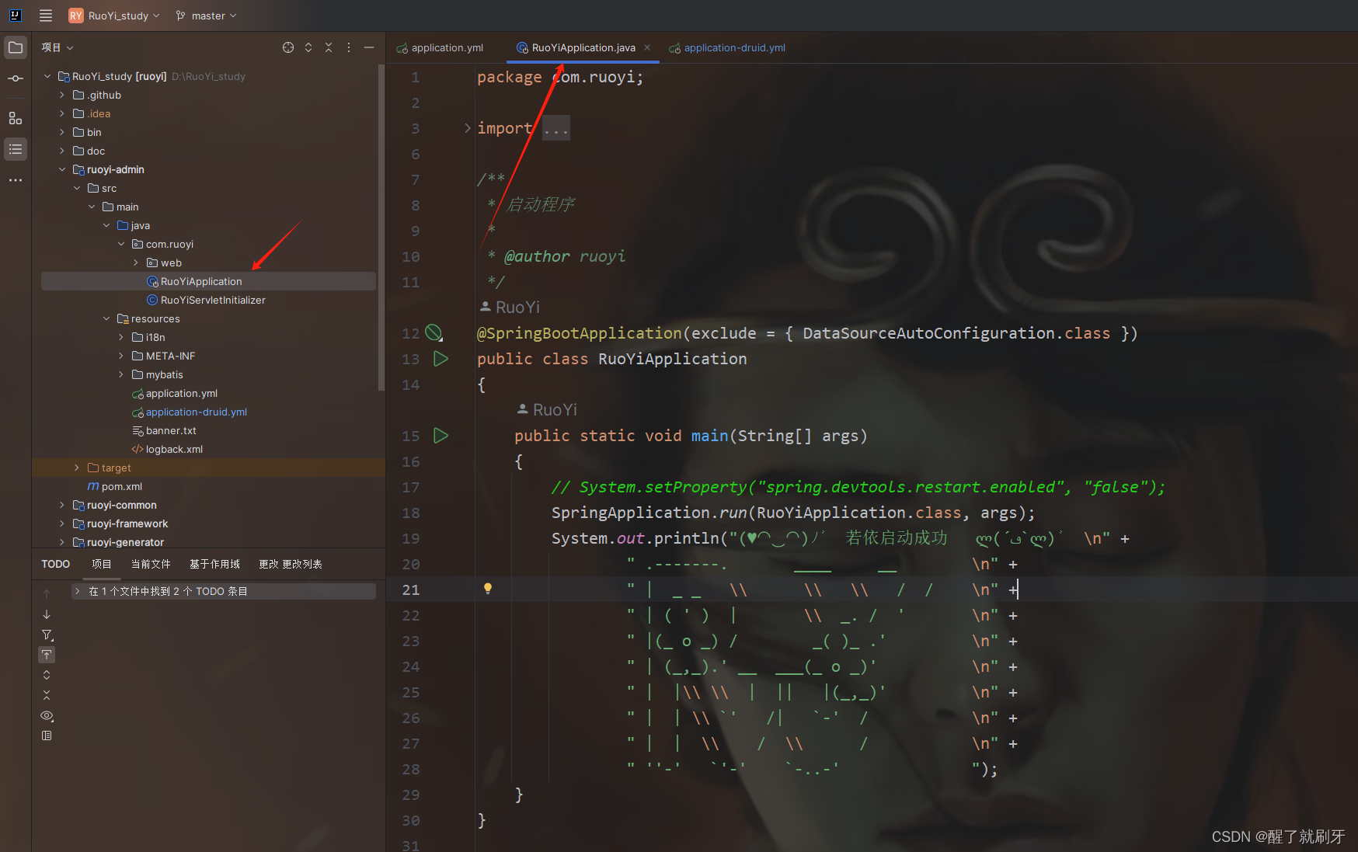The image size is (1358, 852).
Task: Collapse the ruoyi-admin module
Action: (62, 169)
